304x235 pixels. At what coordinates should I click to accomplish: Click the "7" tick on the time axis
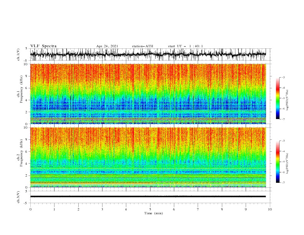tap(198, 209)
